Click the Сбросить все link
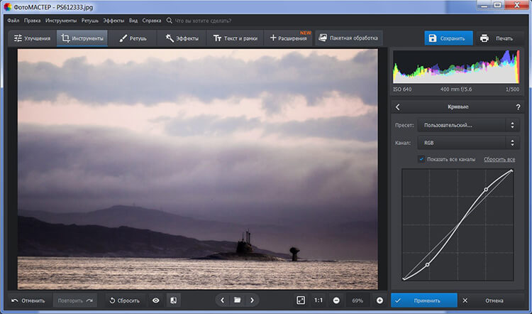 tap(499, 159)
